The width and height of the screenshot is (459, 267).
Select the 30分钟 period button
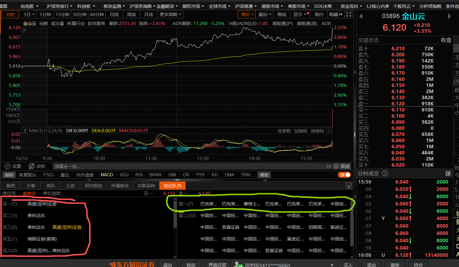tap(80, 14)
